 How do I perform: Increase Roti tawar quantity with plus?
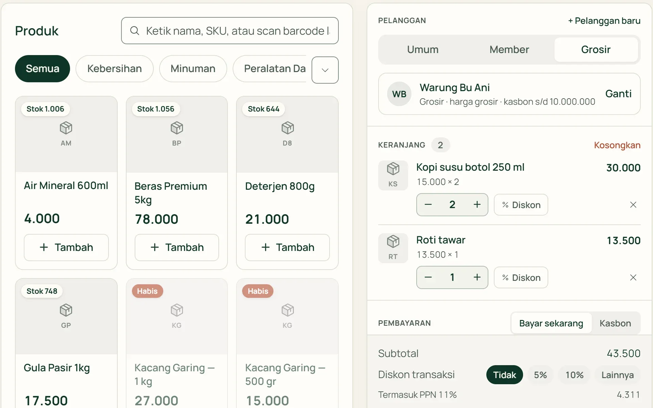pyautogui.click(x=477, y=277)
